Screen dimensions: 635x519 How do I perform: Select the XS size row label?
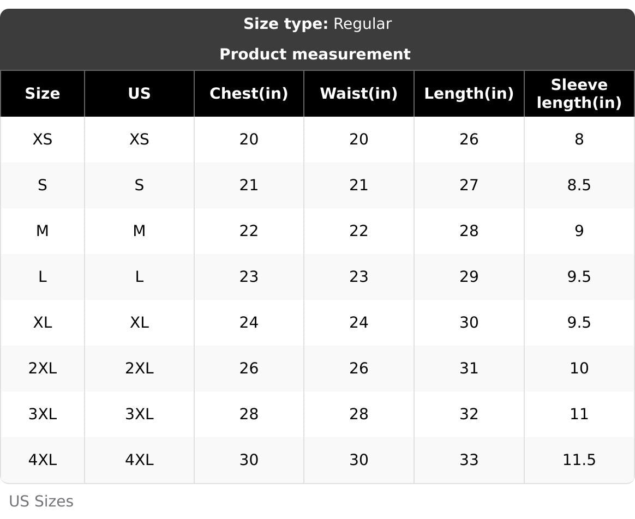click(43, 139)
